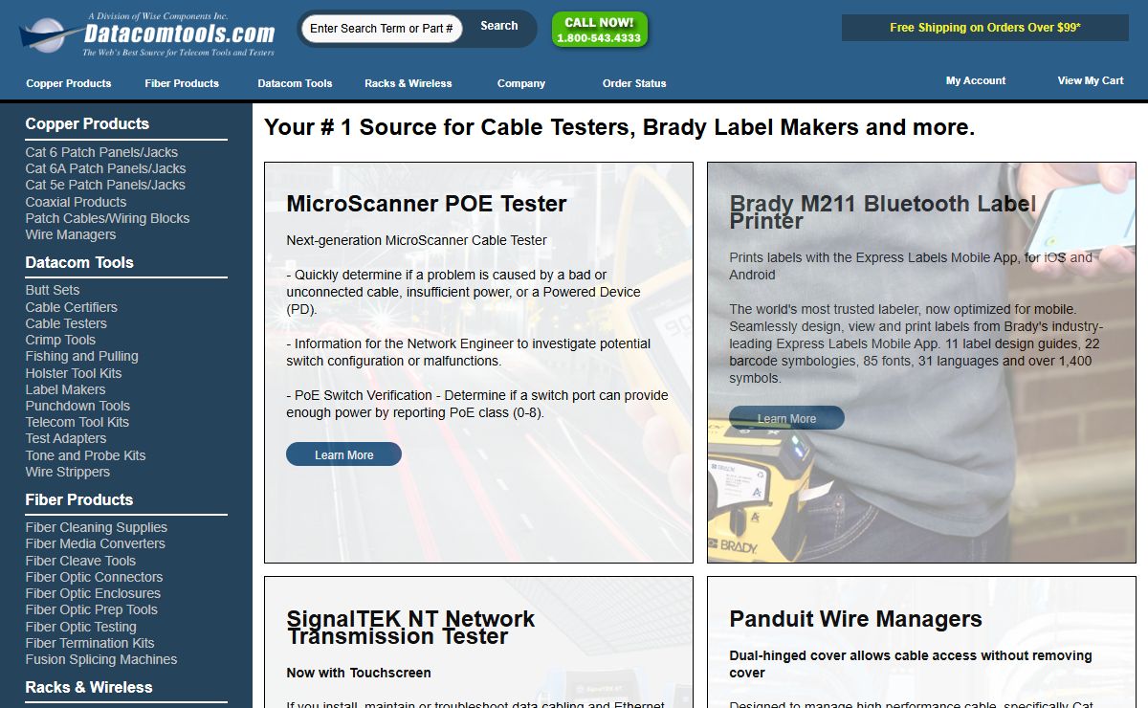
Task: Open Tone and Probe Kits category
Action: pyautogui.click(x=85, y=455)
